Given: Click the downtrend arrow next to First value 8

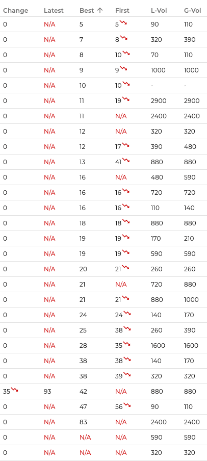Looking at the screenshot, I should (x=123, y=38).
